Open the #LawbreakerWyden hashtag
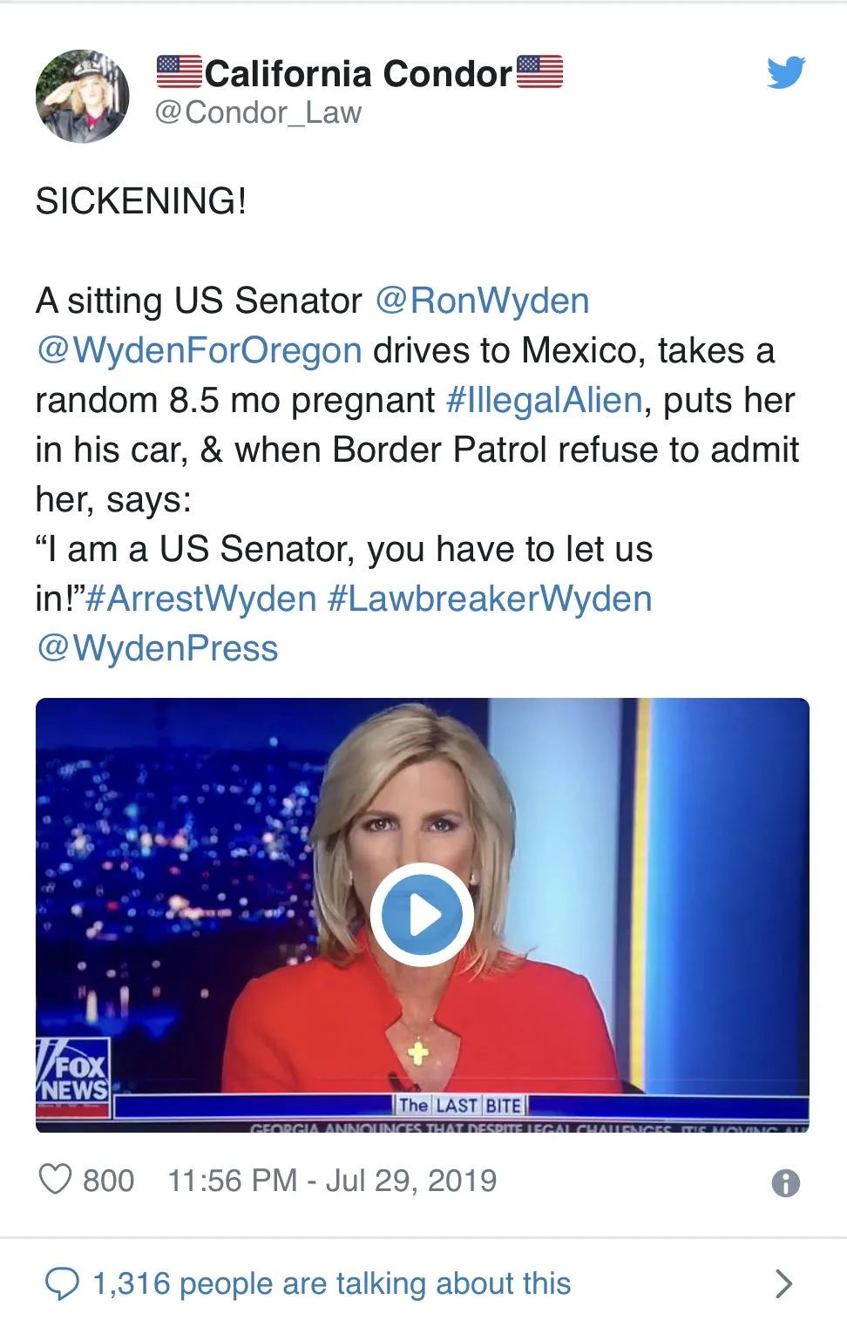The width and height of the screenshot is (847, 1320). tap(490, 599)
